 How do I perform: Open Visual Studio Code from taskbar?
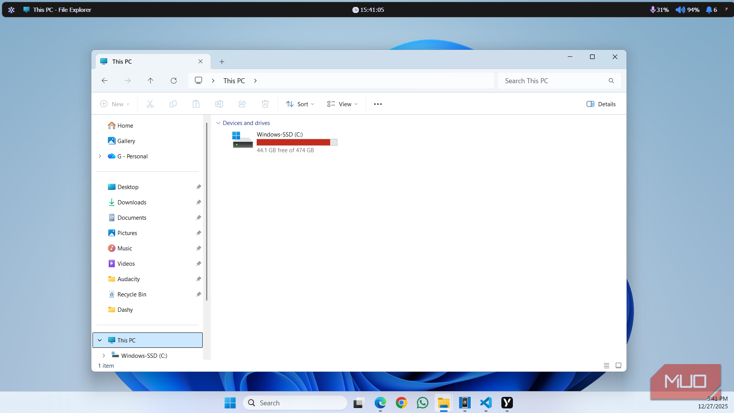click(x=486, y=403)
